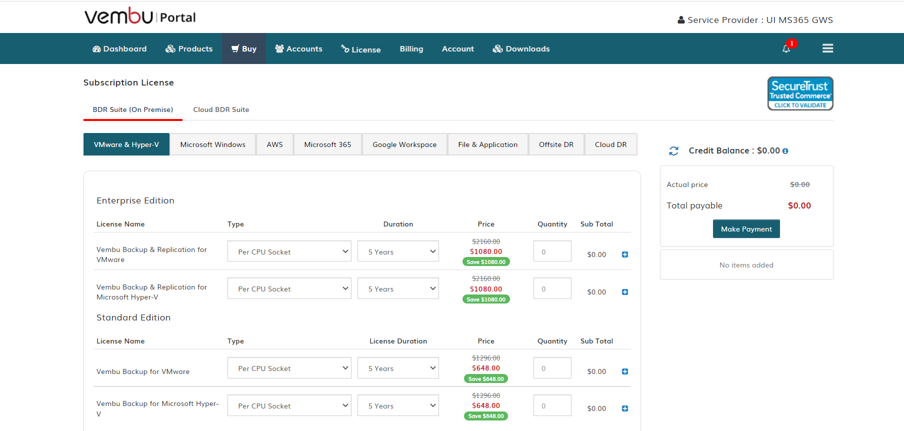Open the notifications bell icon
This screenshot has width=904, height=431.
[x=786, y=48]
